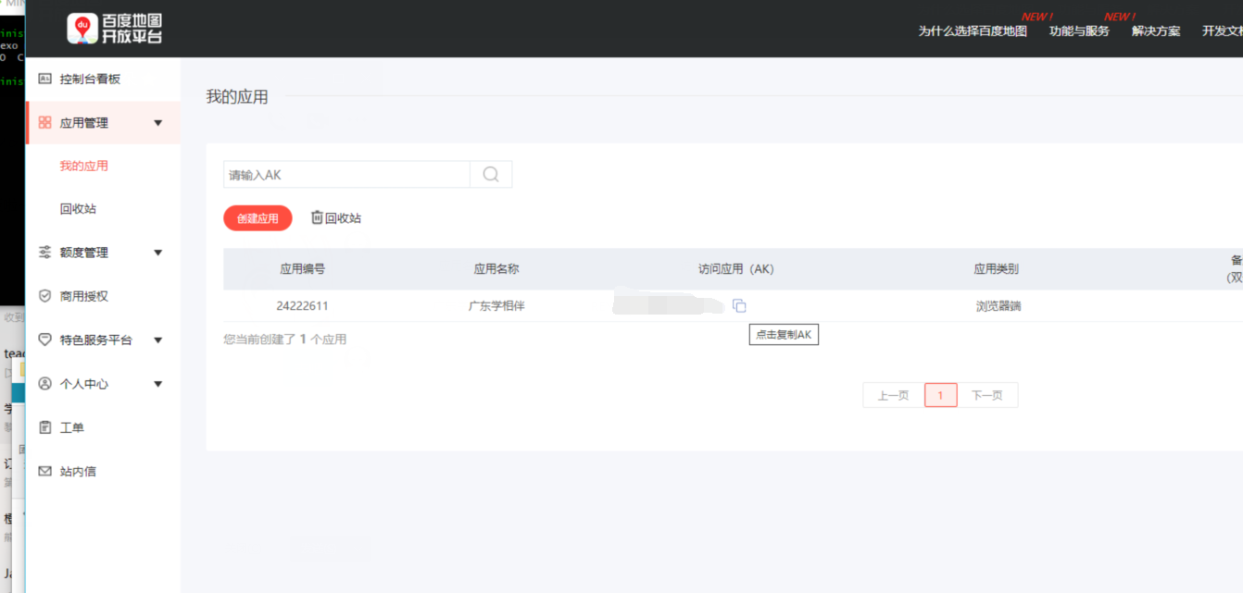Click the Baidu Map Open Platform logo

point(115,29)
